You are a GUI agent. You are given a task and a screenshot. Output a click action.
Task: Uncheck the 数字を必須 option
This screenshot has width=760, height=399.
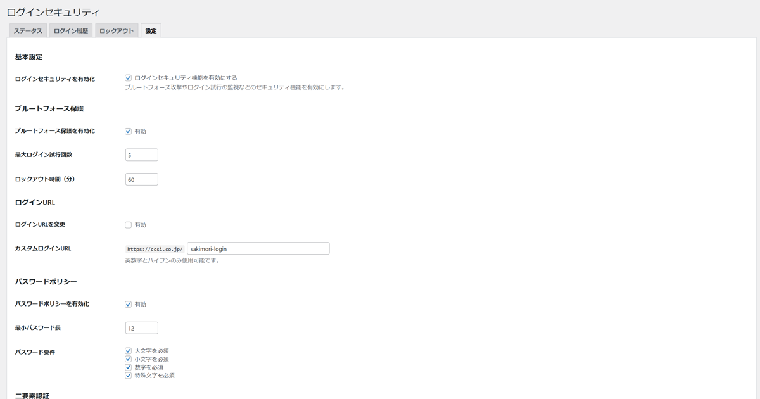[129, 367]
